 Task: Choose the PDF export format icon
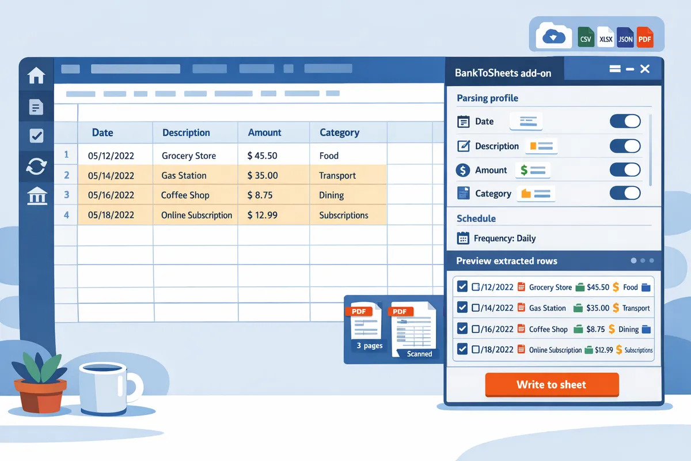click(x=645, y=38)
